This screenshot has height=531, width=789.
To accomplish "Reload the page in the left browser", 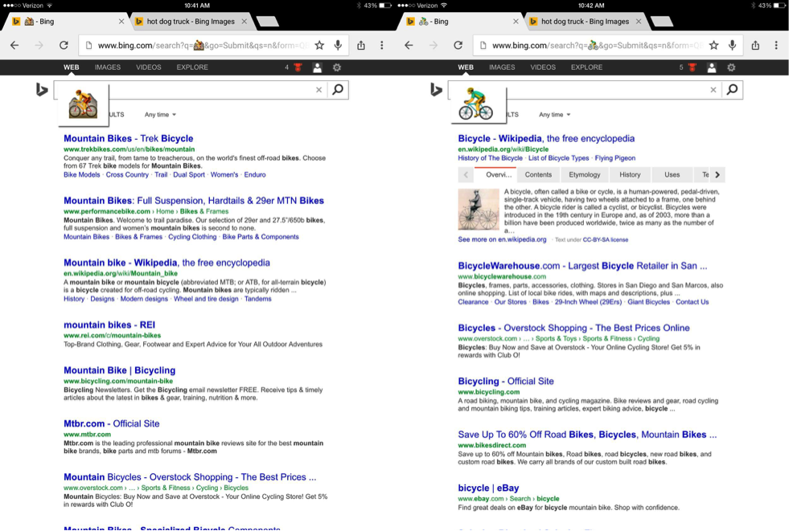I will point(64,45).
